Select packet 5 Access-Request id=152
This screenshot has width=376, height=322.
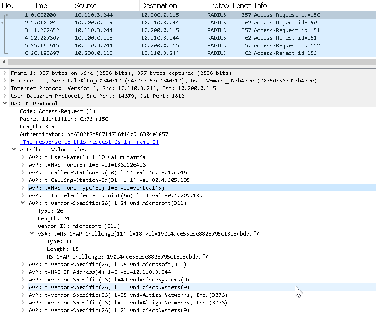180,45
